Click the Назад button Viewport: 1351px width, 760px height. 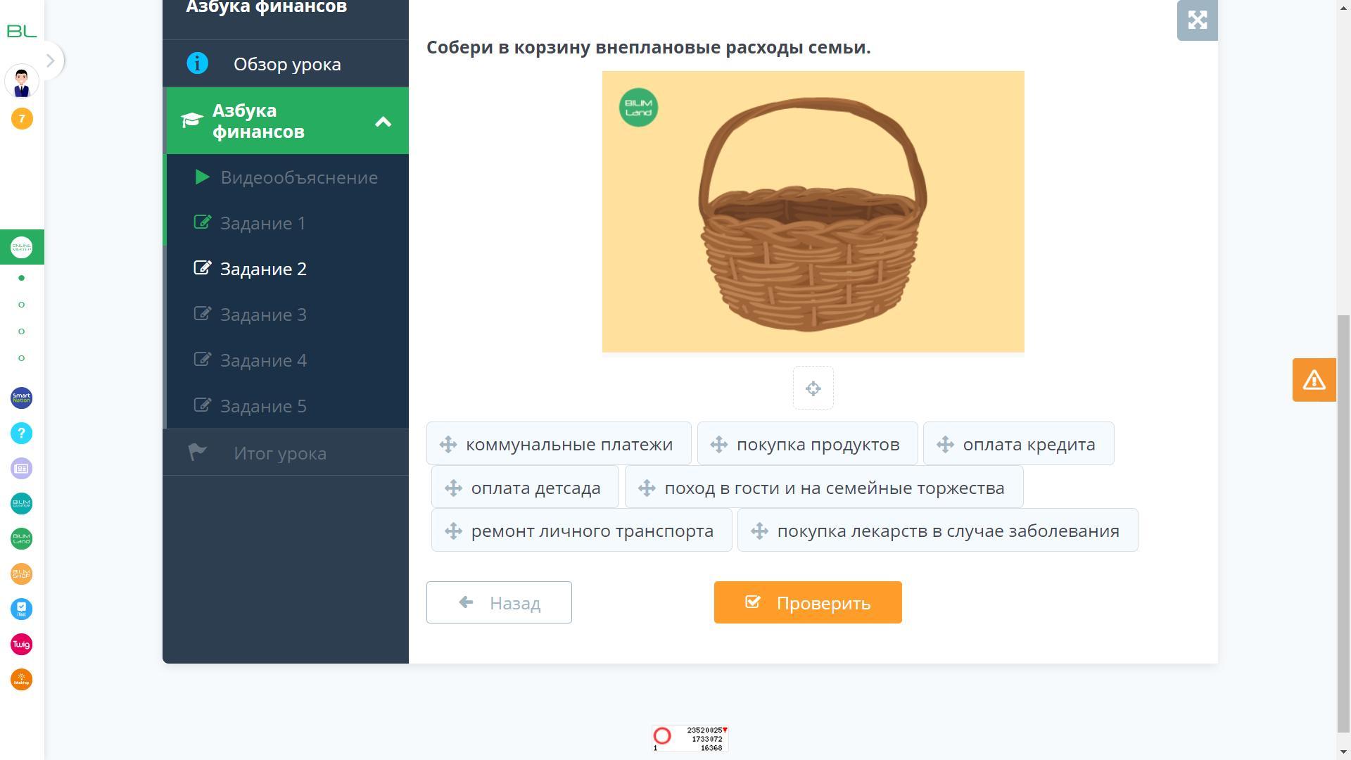[499, 602]
